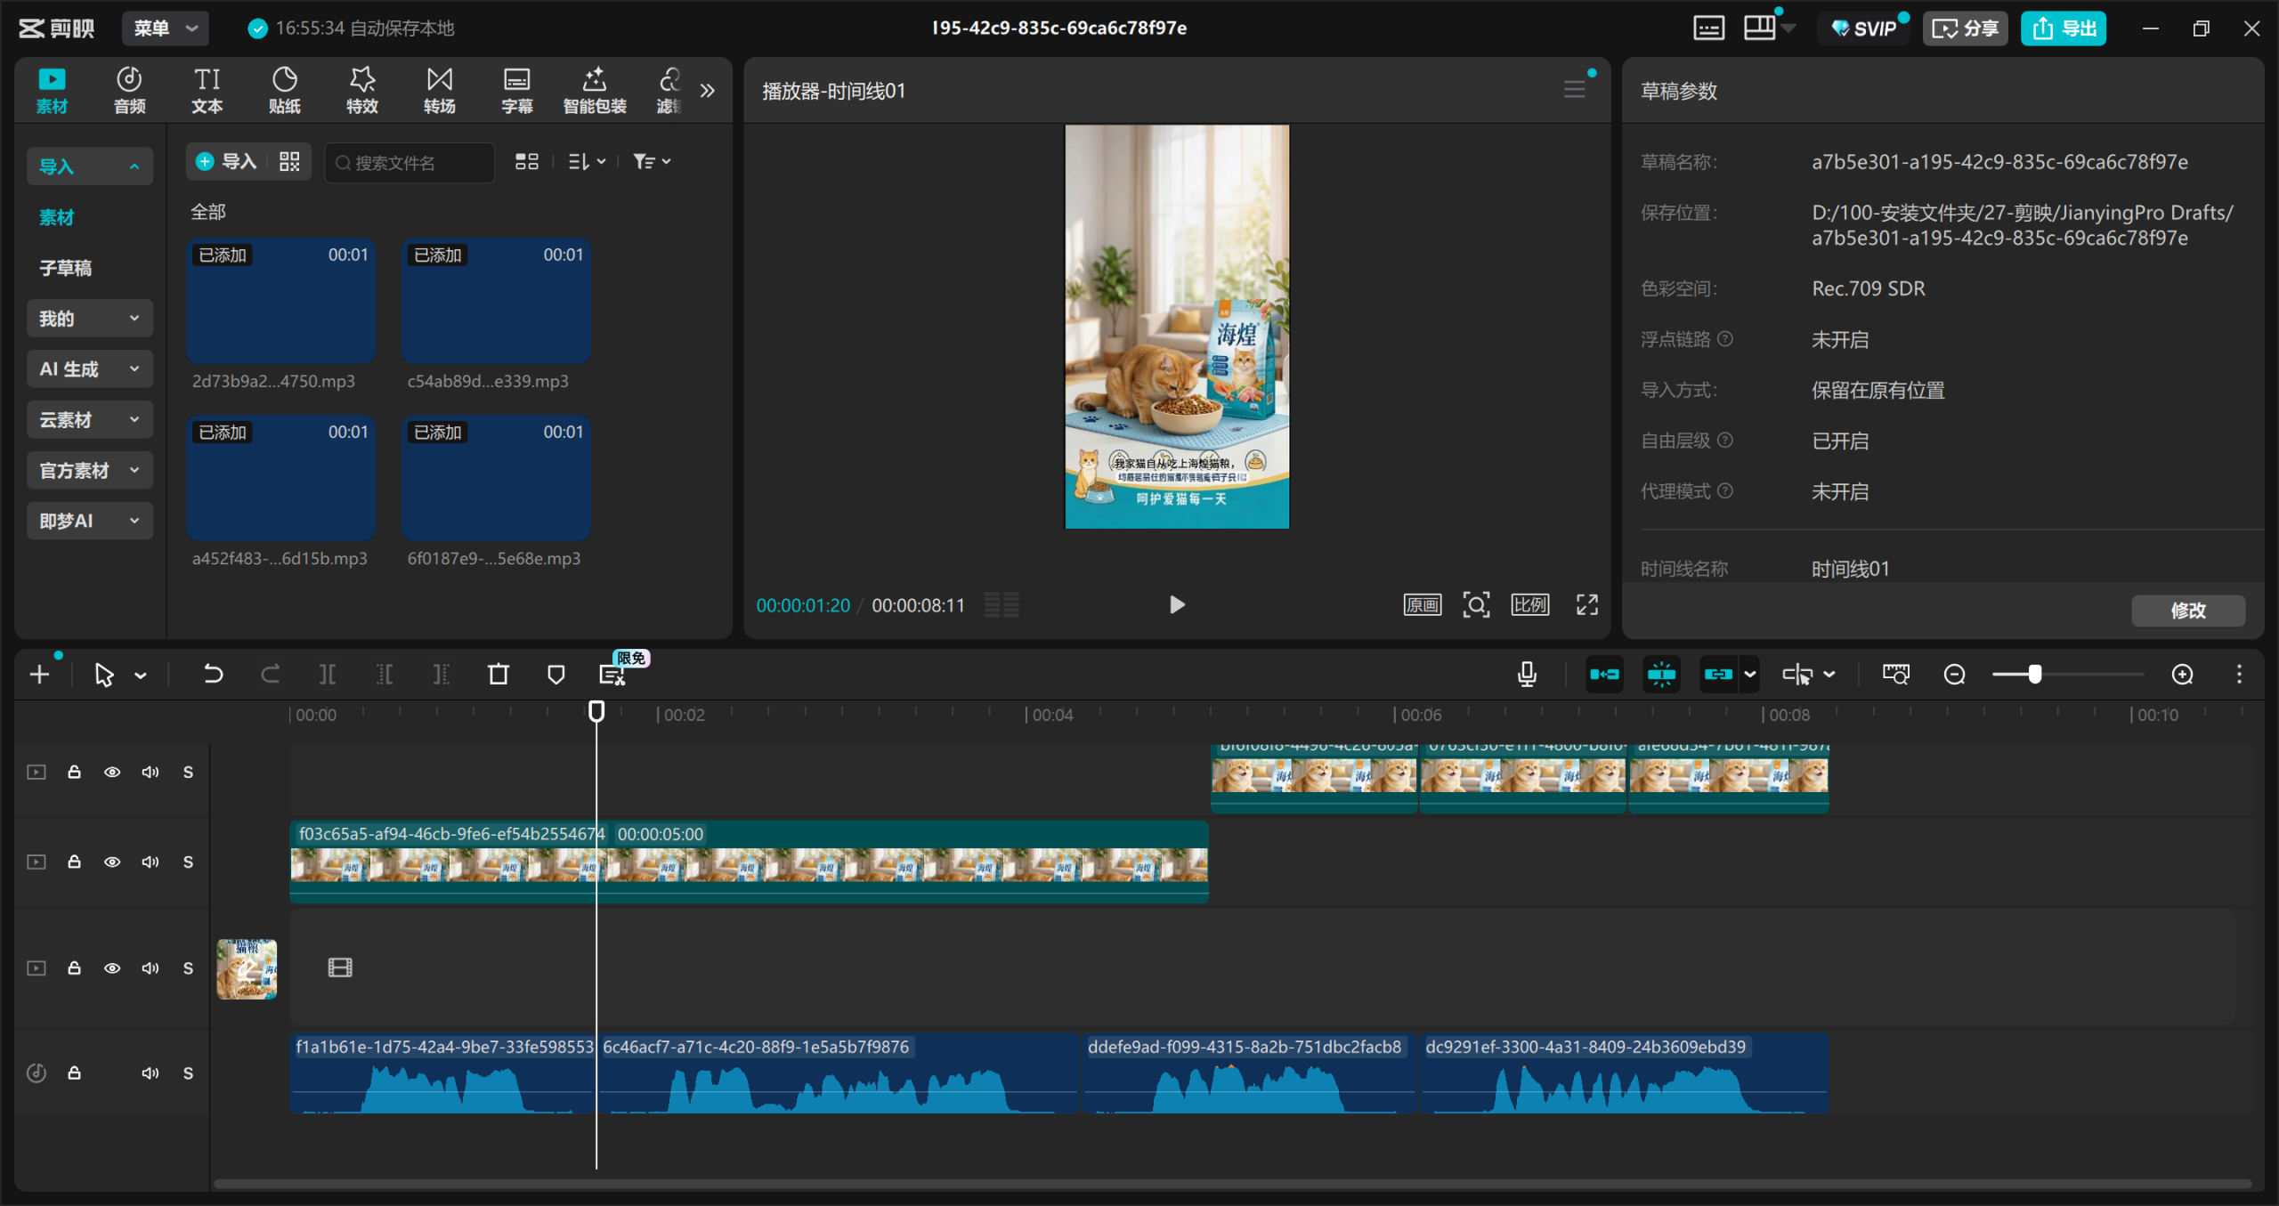
Task: Expand the AI 生成 sidebar section
Action: [89, 368]
